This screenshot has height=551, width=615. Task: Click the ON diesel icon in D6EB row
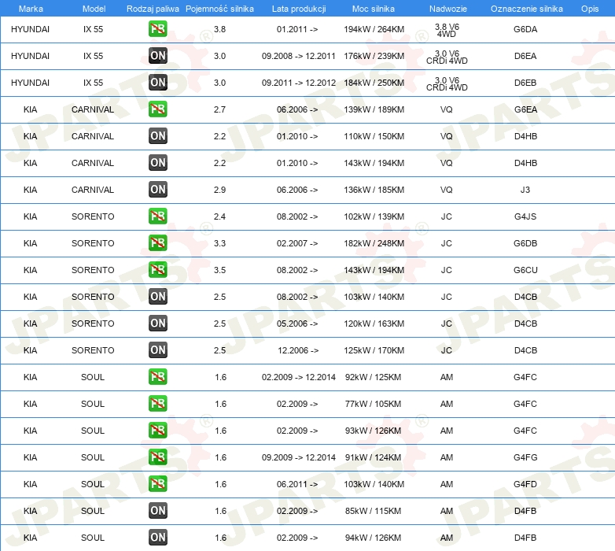157,83
